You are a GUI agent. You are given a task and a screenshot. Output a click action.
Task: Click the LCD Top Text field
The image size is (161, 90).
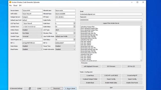32,23
